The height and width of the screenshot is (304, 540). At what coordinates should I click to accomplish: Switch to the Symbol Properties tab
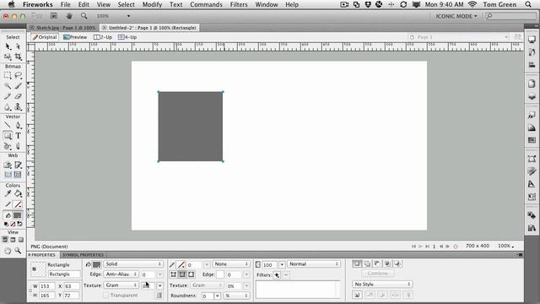tap(83, 255)
